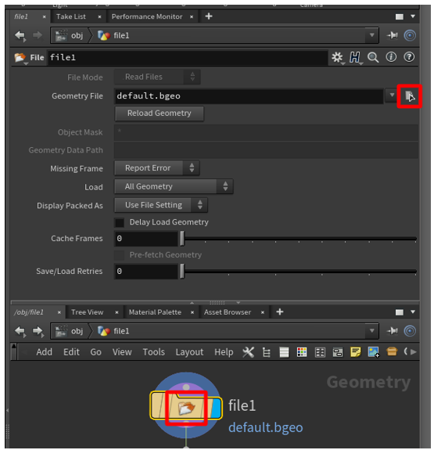The image size is (434, 450).
Task: Click the file1 node name field
Action: point(188,58)
